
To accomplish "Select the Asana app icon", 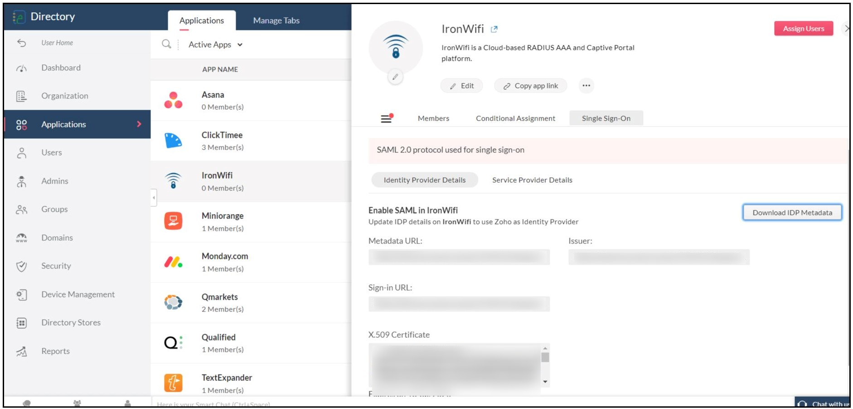I will point(173,100).
